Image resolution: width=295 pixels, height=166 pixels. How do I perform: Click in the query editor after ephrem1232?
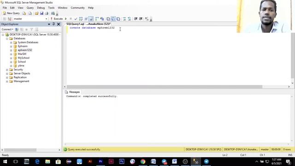(x=115, y=28)
